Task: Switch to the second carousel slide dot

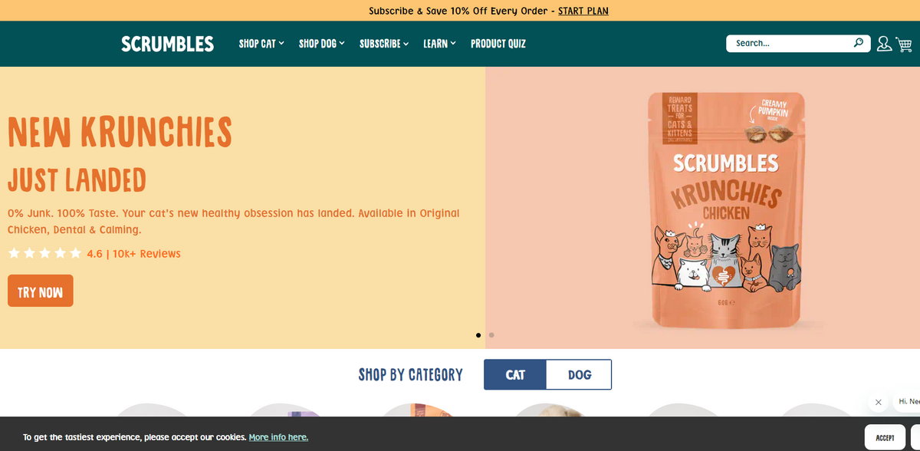Action: pyautogui.click(x=491, y=335)
